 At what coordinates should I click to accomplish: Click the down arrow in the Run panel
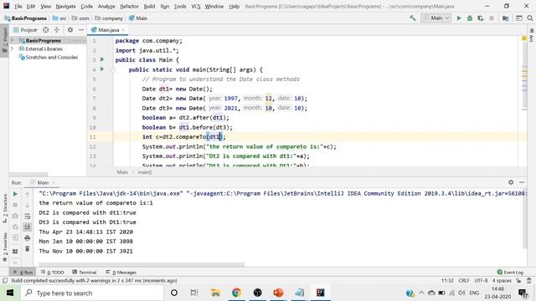(28, 205)
